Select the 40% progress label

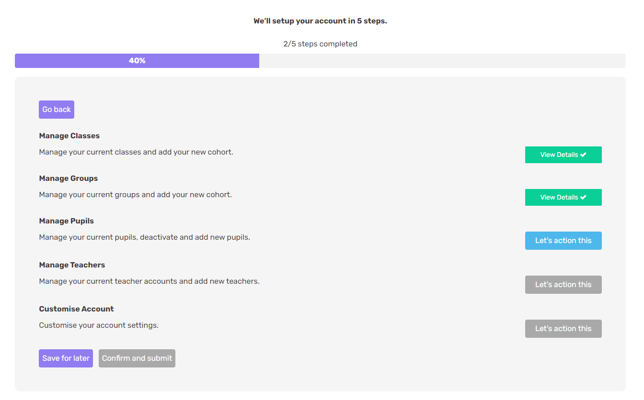[x=137, y=61]
